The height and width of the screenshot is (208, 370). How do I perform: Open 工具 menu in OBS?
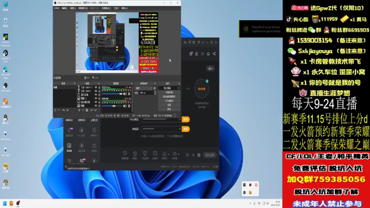tap(116, 8)
